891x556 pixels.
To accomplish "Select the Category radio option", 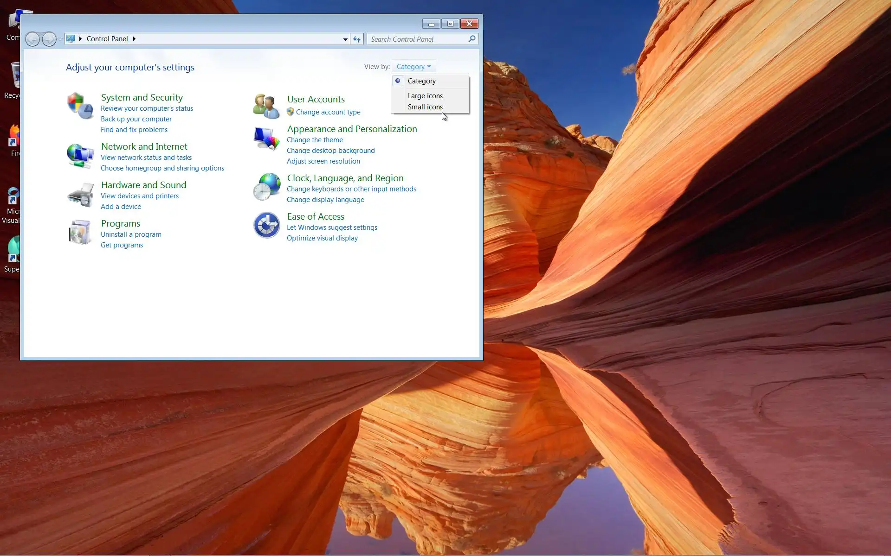I will pos(421,81).
